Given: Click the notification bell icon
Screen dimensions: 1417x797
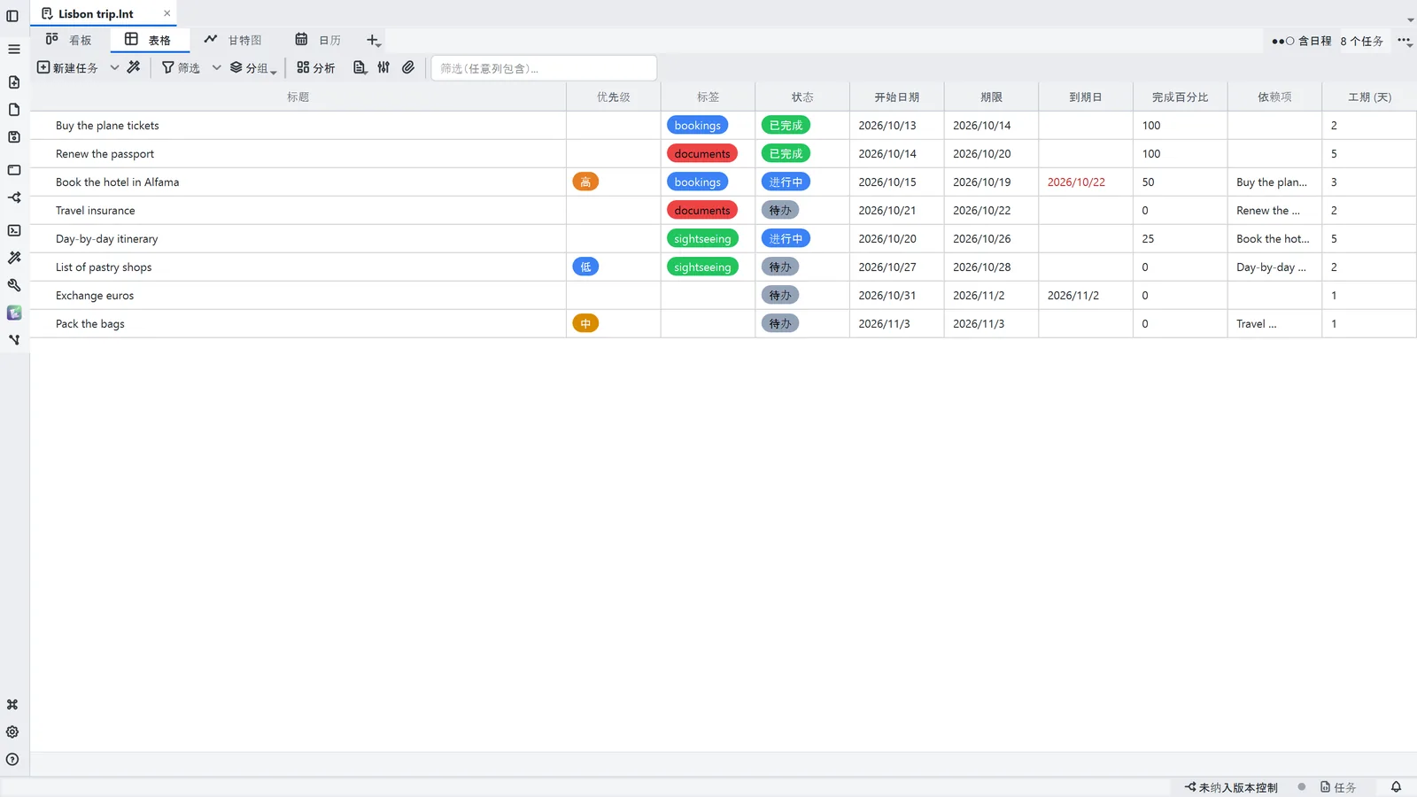Looking at the screenshot, I should [1396, 787].
